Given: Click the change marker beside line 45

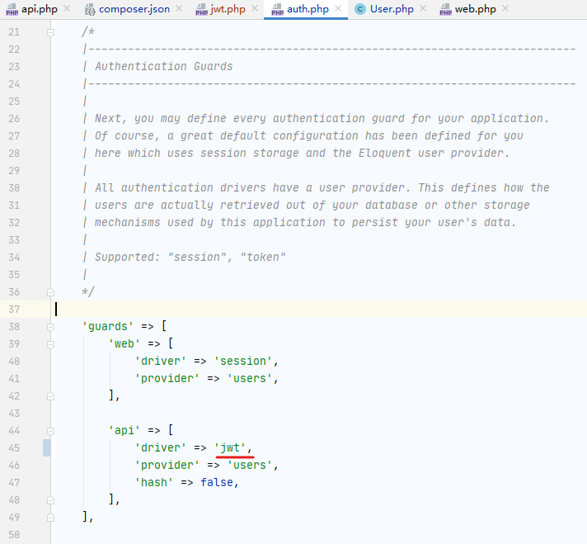Looking at the screenshot, I should click(x=47, y=447).
